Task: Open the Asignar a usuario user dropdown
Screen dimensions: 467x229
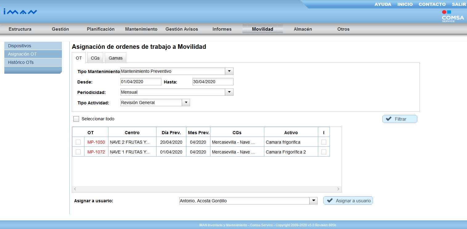Action: pyautogui.click(x=313, y=201)
